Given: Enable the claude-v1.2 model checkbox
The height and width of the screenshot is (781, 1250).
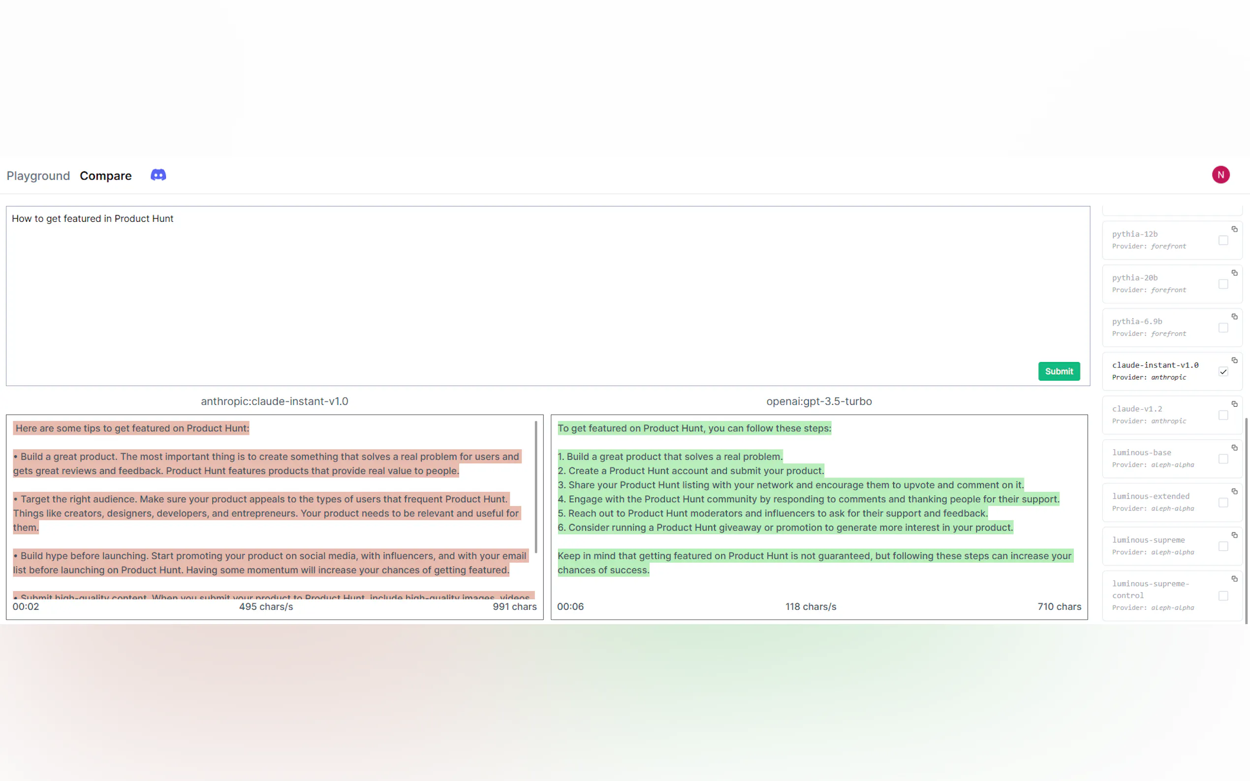Looking at the screenshot, I should [1222, 415].
